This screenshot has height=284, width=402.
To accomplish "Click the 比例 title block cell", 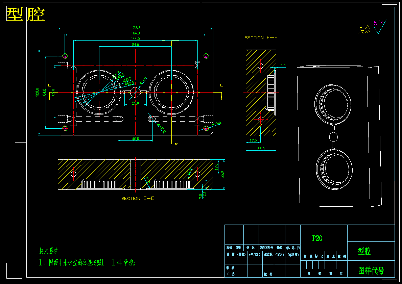I will 342,256.
